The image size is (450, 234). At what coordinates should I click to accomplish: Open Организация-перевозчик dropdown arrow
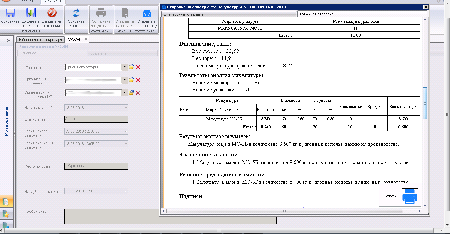(x=125, y=93)
